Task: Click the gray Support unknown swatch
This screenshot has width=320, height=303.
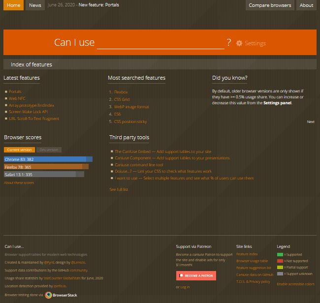Action: [x=280, y=273]
